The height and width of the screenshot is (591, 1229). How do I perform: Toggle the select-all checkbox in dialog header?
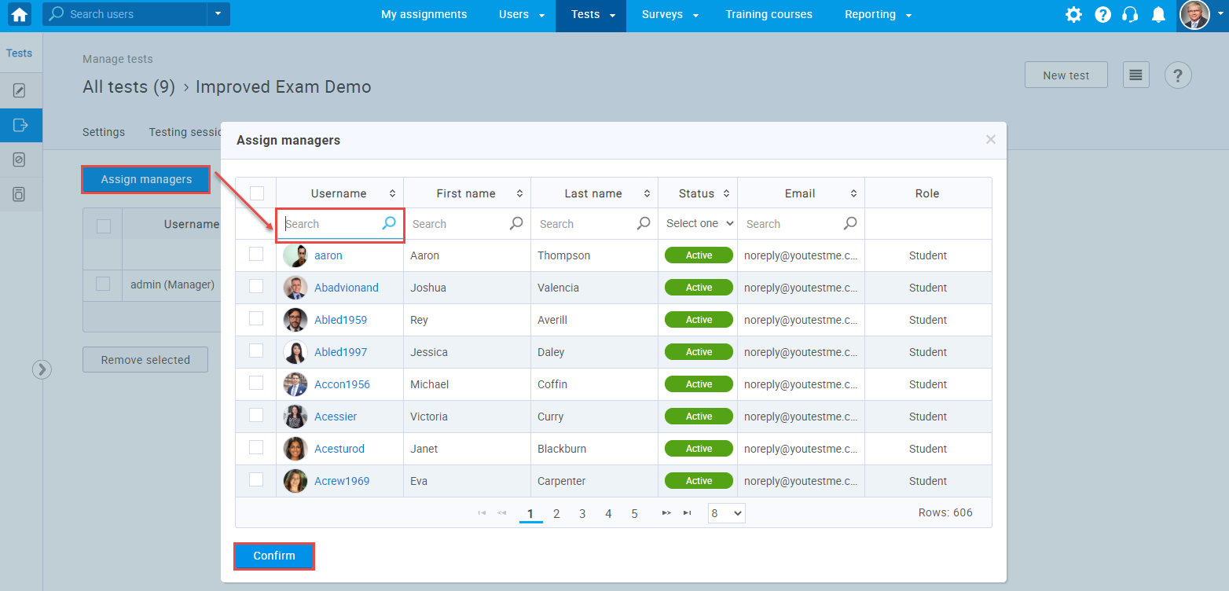(x=257, y=193)
